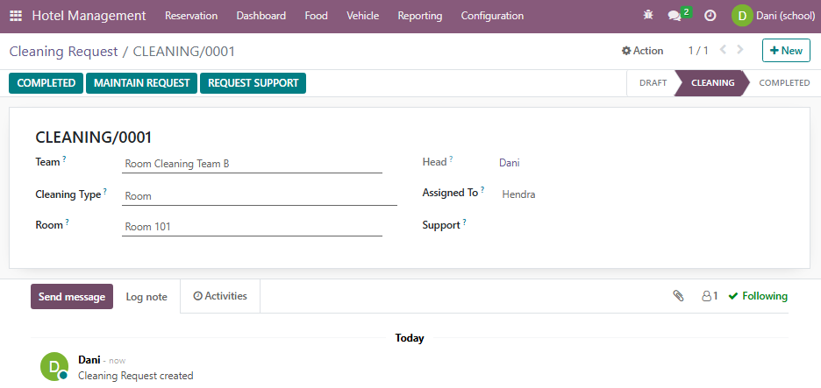Open the Action gear dropdown

click(x=642, y=51)
